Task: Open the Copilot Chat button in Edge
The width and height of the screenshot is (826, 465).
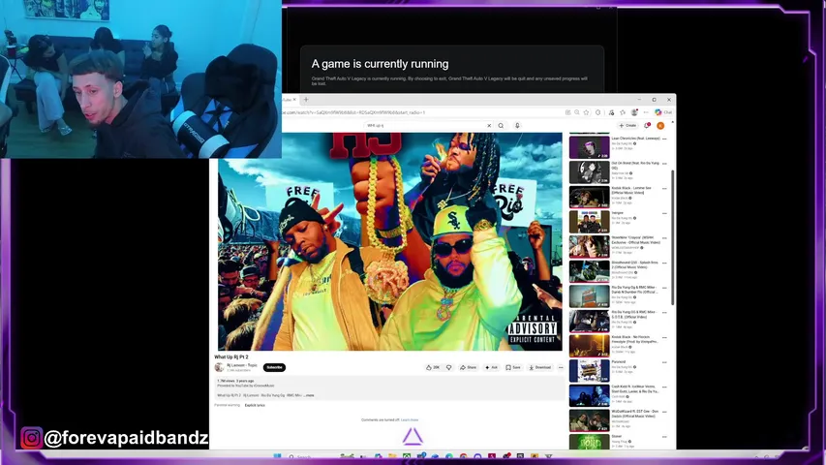Action: [x=663, y=112]
